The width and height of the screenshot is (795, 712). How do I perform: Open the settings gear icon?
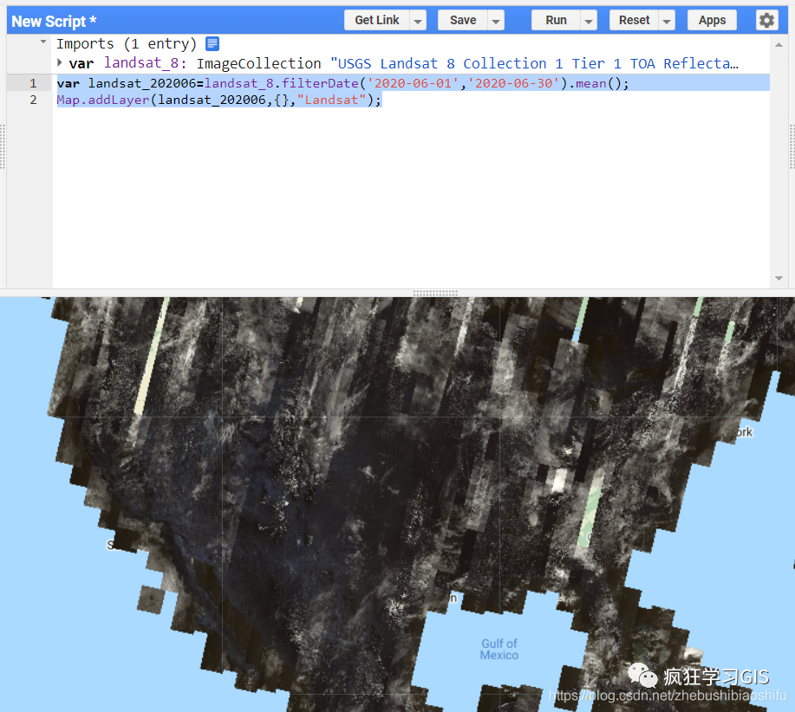pyautogui.click(x=766, y=20)
